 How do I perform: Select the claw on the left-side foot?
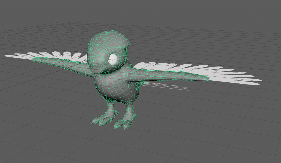pyautogui.click(x=92, y=123)
